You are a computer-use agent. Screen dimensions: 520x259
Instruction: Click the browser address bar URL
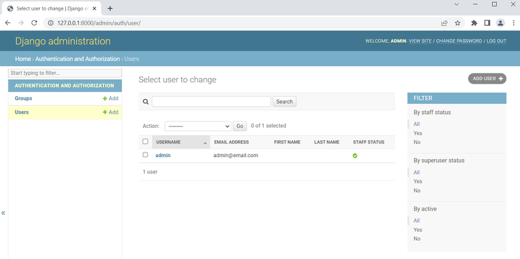pos(99,23)
